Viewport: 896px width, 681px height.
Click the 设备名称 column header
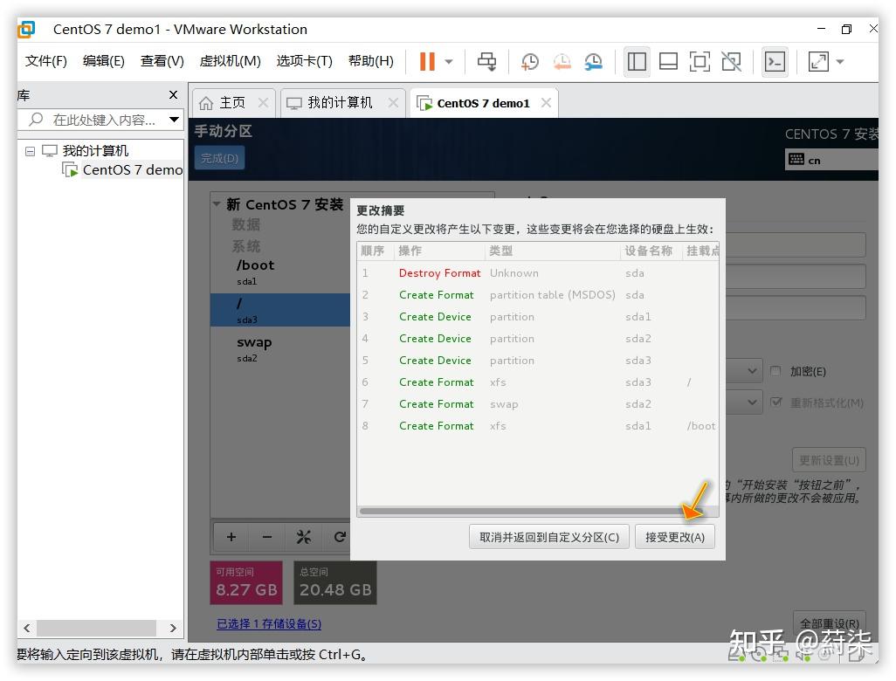[651, 251]
